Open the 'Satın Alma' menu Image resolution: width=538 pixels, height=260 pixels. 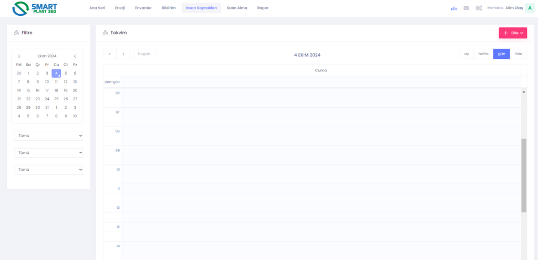pyautogui.click(x=236, y=8)
